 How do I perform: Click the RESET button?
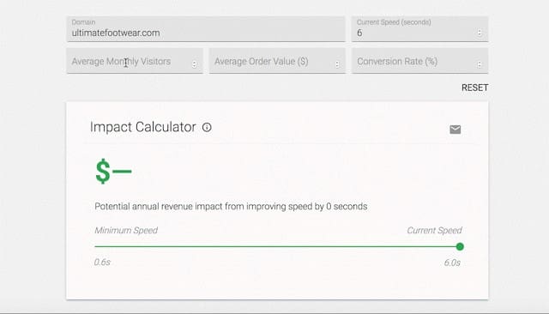474,88
